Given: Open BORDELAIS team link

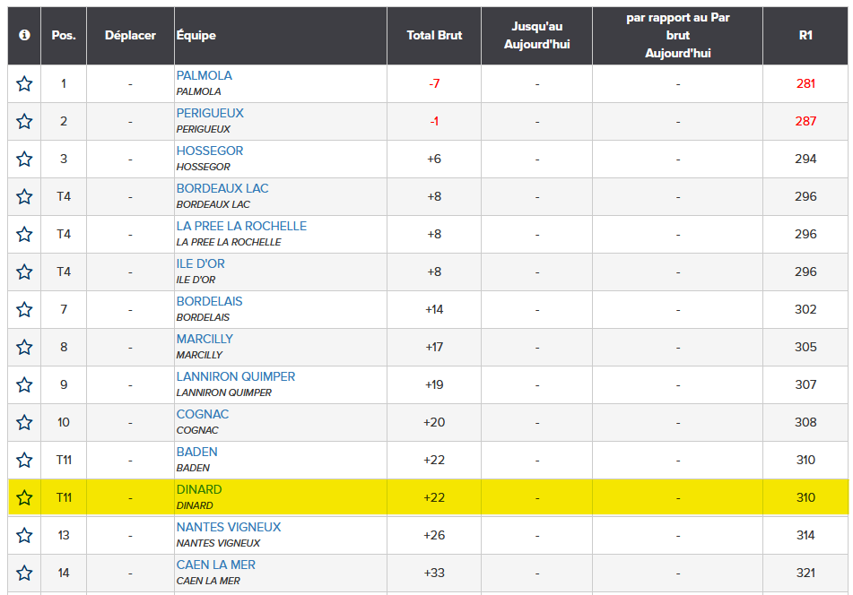Looking at the screenshot, I should click(210, 301).
